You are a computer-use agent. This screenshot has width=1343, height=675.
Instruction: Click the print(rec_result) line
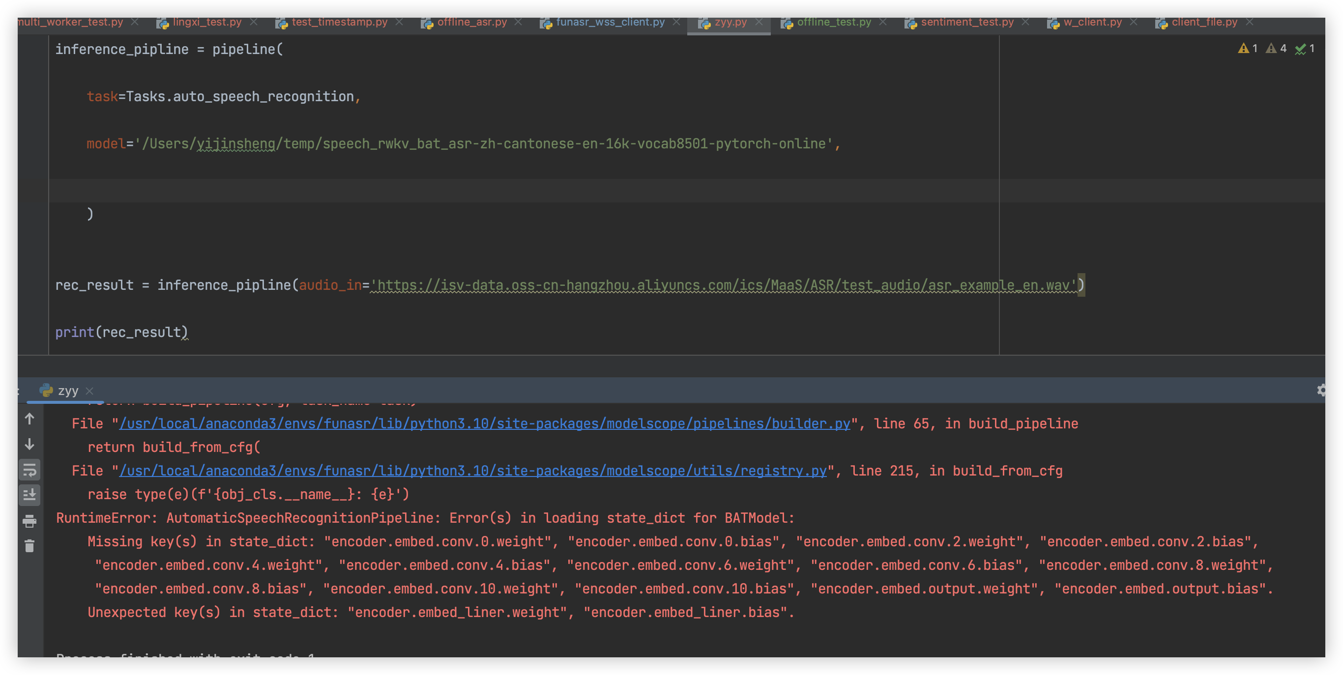point(121,332)
